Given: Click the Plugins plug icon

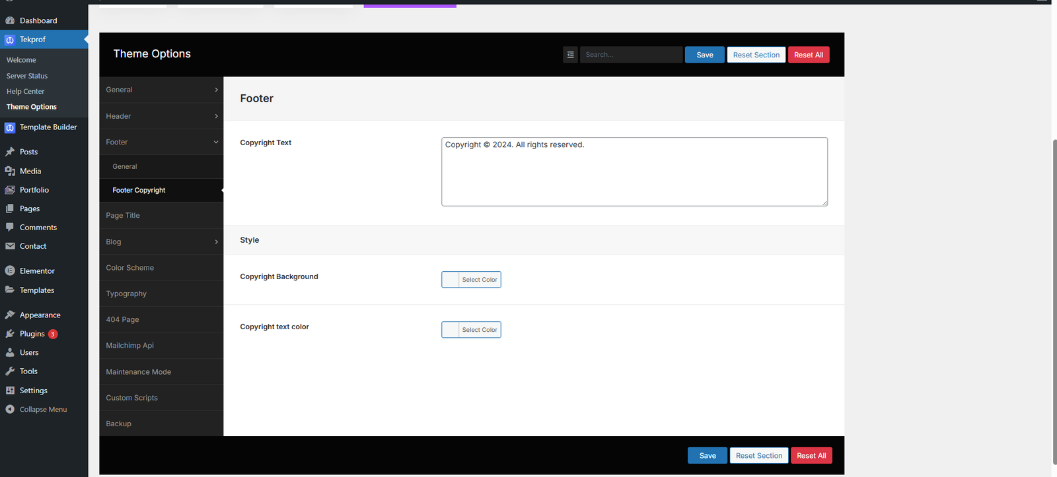Looking at the screenshot, I should pyautogui.click(x=10, y=334).
